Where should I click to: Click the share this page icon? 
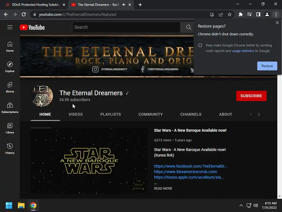coord(221,14)
